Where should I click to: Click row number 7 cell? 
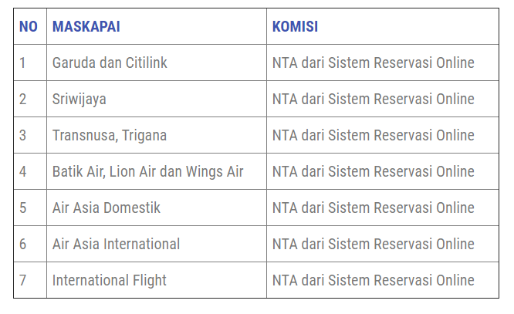tap(23, 281)
